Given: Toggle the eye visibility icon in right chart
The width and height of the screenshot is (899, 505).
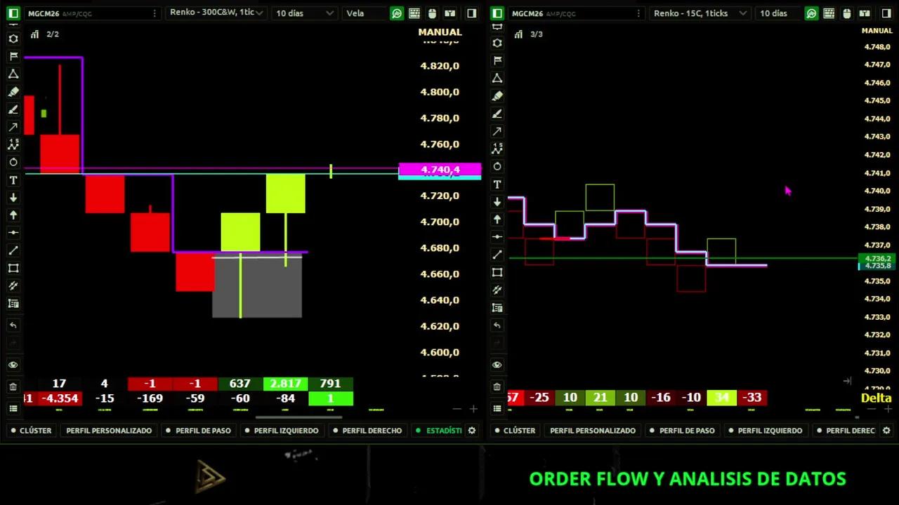Looking at the screenshot, I should 497,365.
